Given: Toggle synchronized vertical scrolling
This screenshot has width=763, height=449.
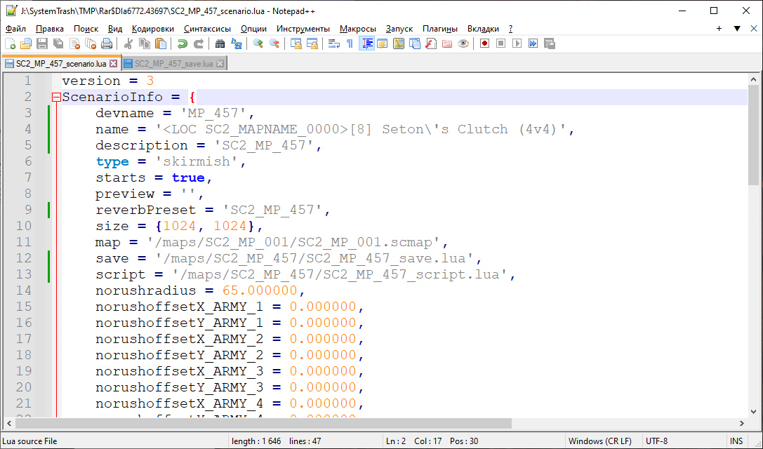Looking at the screenshot, I should pyautogui.click(x=296, y=43).
